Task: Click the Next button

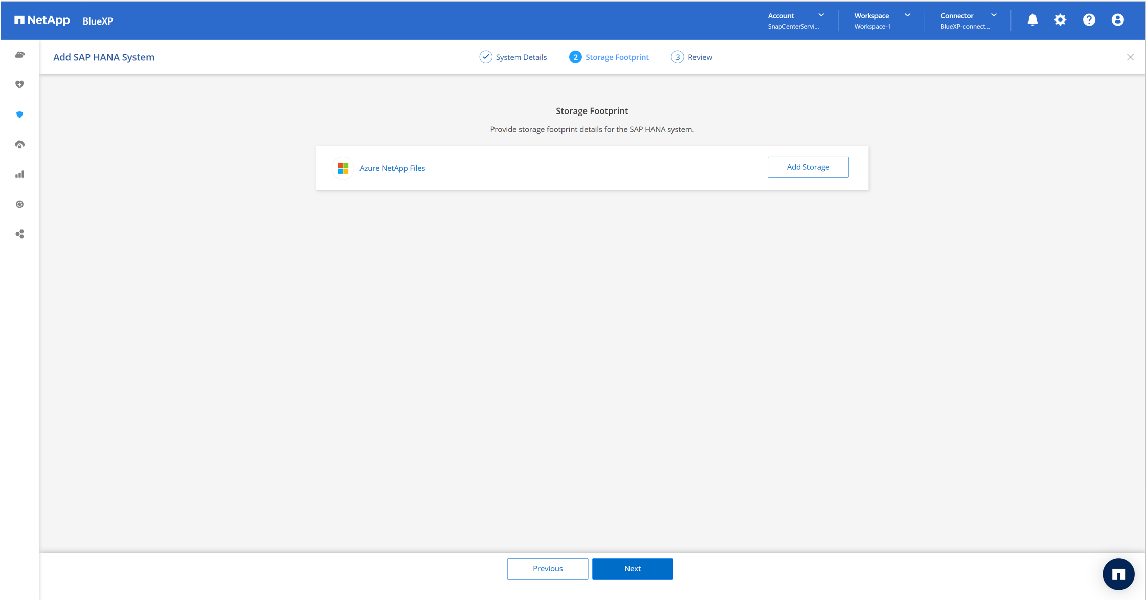Action: (x=633, y=569)
